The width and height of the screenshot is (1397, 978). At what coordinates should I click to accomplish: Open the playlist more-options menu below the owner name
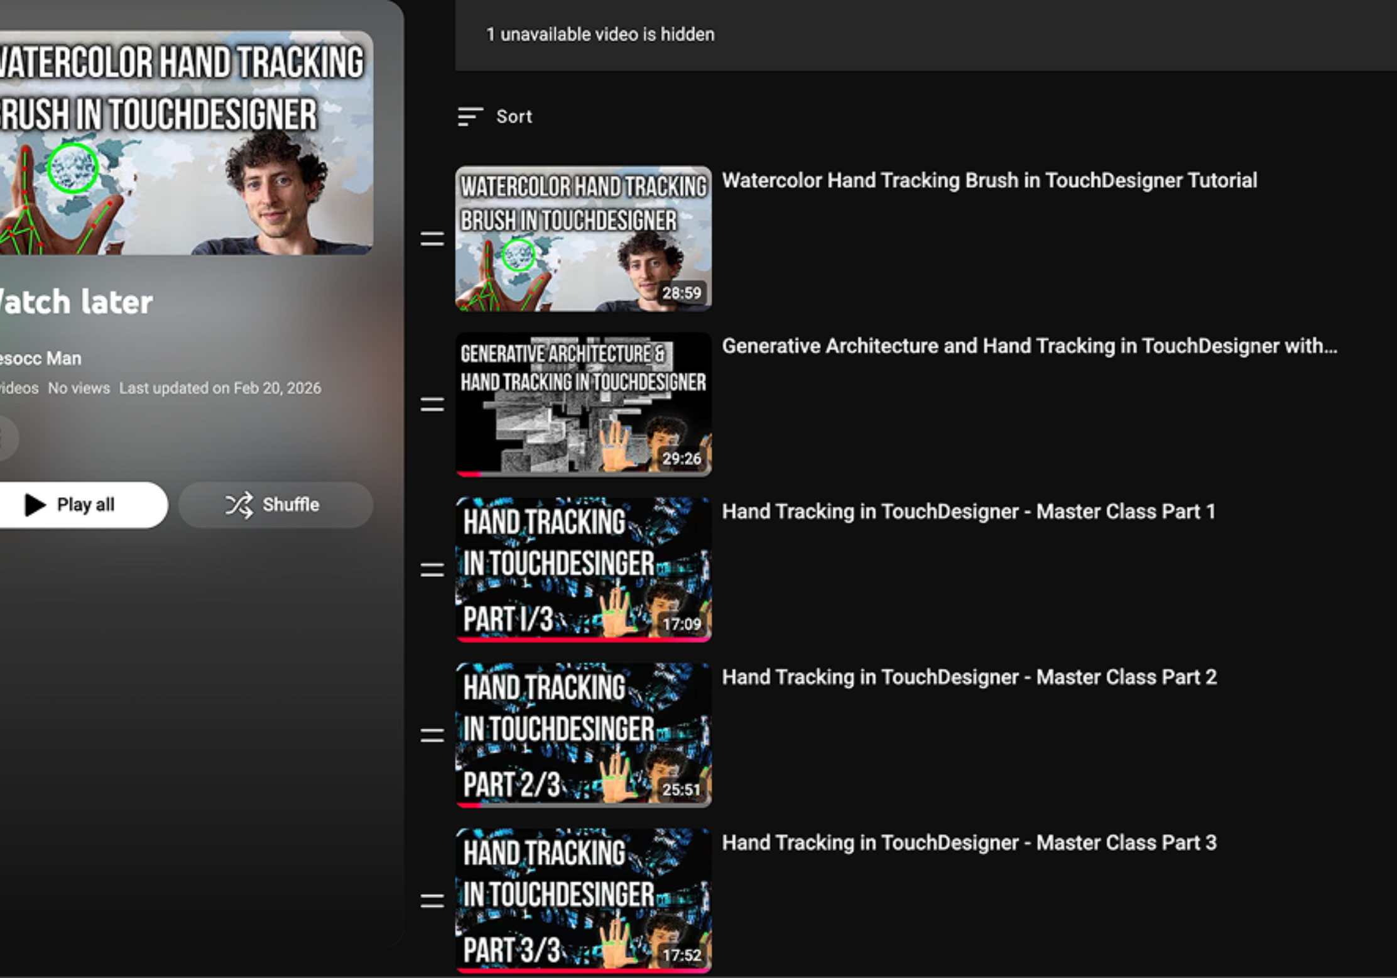pos(6,437)
